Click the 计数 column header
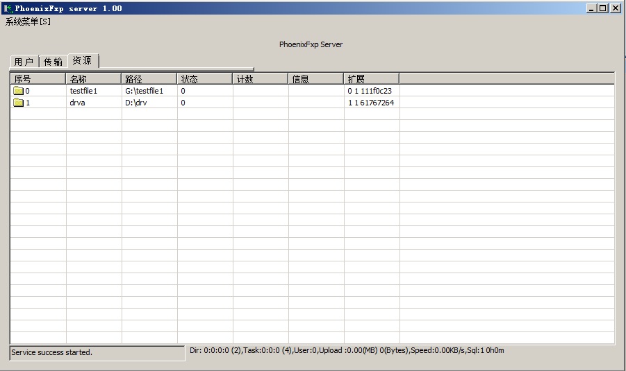Viewport: 626px width, 371px height. point(260,79)
